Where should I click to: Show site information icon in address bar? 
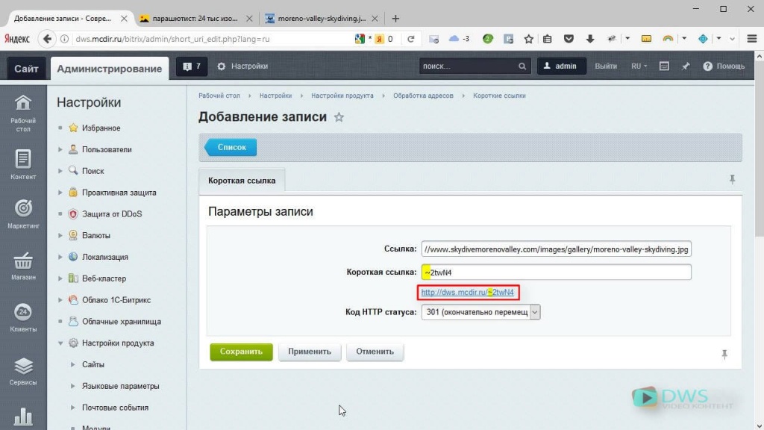click(64, 39)
